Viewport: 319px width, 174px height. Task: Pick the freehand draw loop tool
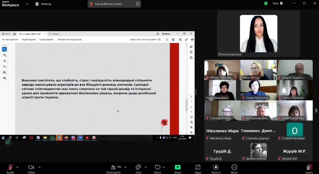[5, 66]
